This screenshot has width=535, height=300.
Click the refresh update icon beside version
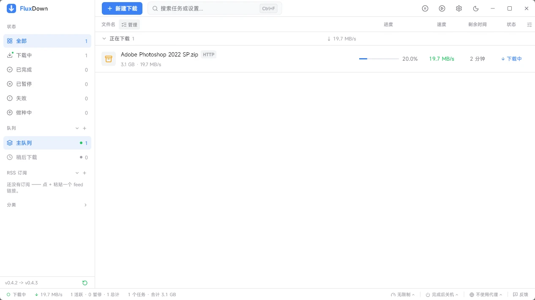(85, 283)
